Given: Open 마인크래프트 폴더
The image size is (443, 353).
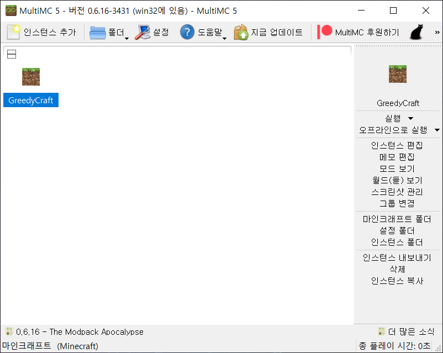Looking at the screenshot, I should coord(397,219).
